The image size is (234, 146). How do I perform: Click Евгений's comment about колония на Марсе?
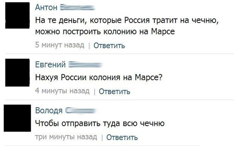point(99,78)
